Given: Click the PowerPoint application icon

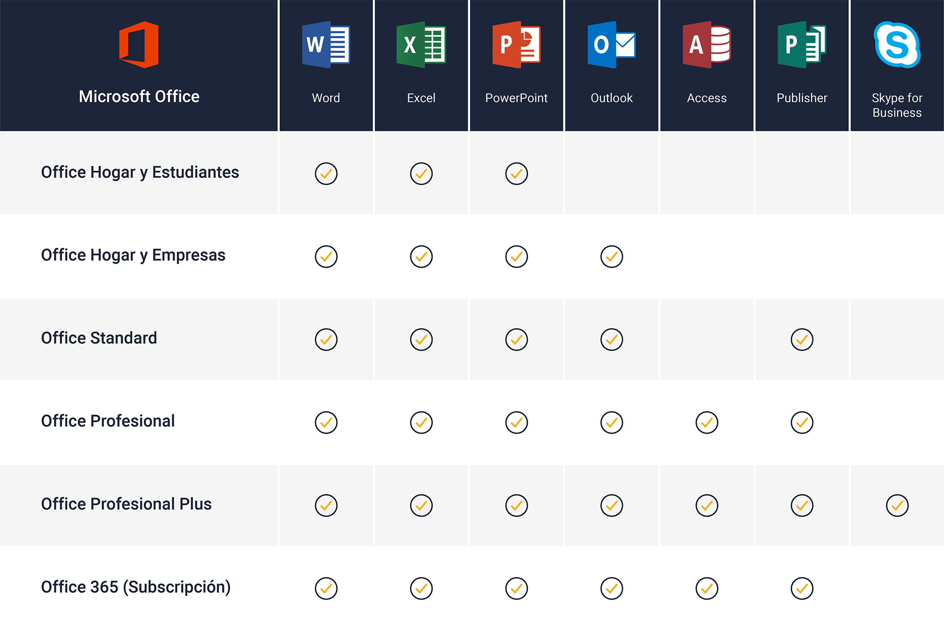Looking at the screenshot, I should click(x=516, y=45).
